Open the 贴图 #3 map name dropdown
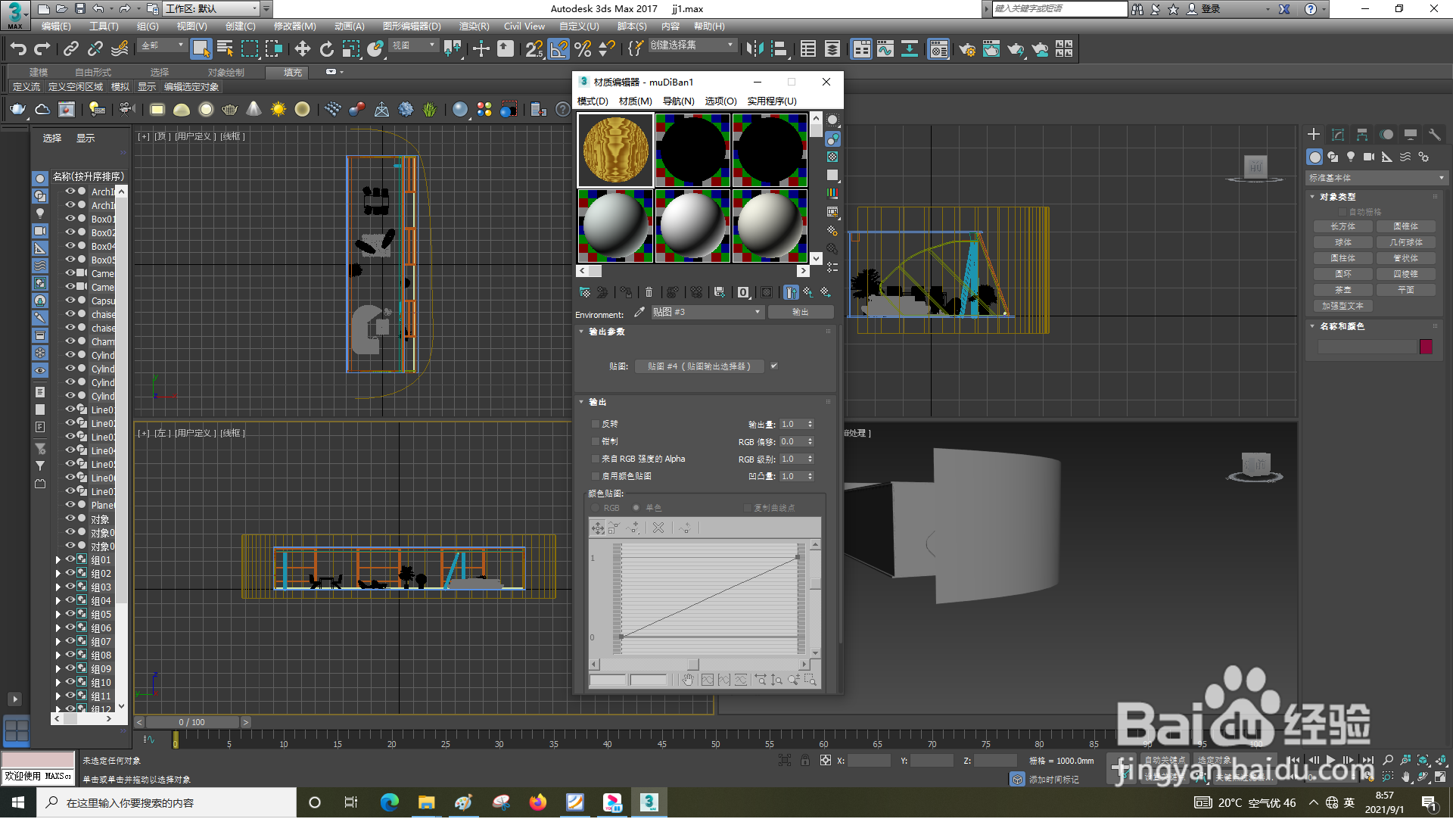The width and height of the screenshot is (1453, 819). [x=707, y=312]
